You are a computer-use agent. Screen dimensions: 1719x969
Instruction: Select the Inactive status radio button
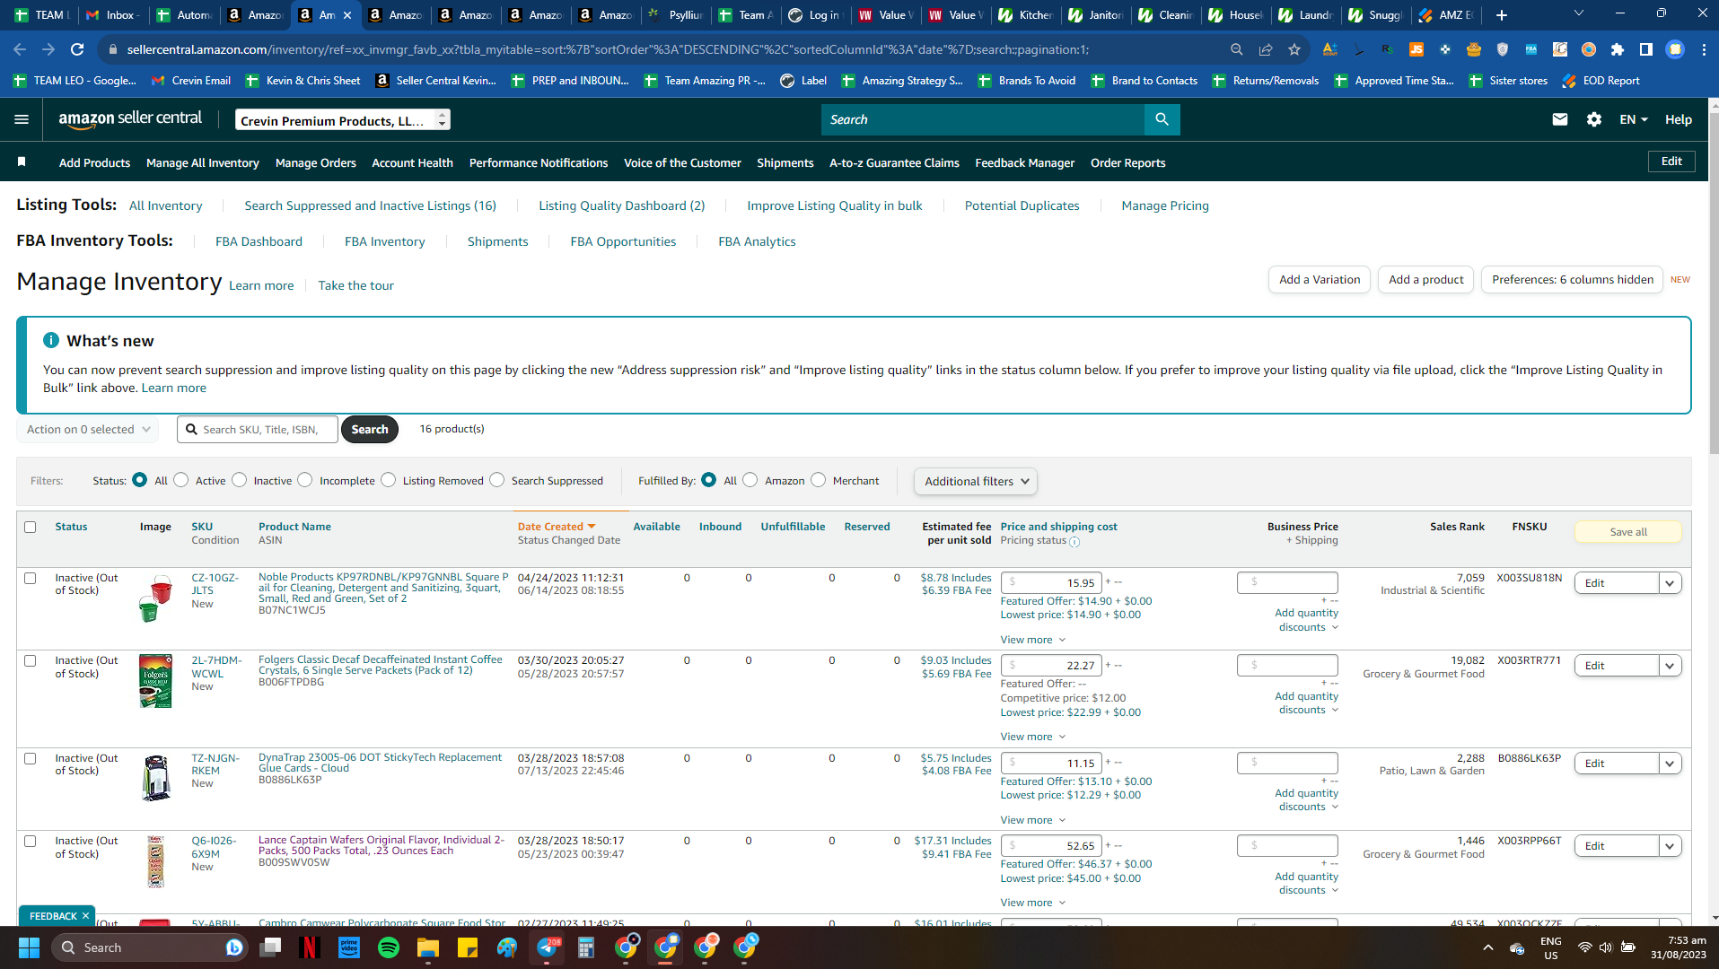(239, 480)
